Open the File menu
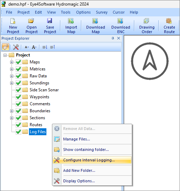This screenshot has height=191, width=180. [9, 12]
